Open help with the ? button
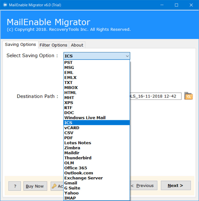Screen dimensions: 199x201 [x=15, y=186]
